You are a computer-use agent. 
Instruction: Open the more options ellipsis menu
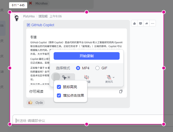pyautogui.click(x=153, y=23)
